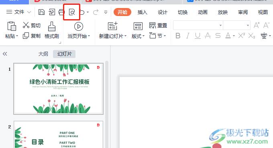Select the 开始 ribbon tab
273x148 pixels.
pos(122,12)
